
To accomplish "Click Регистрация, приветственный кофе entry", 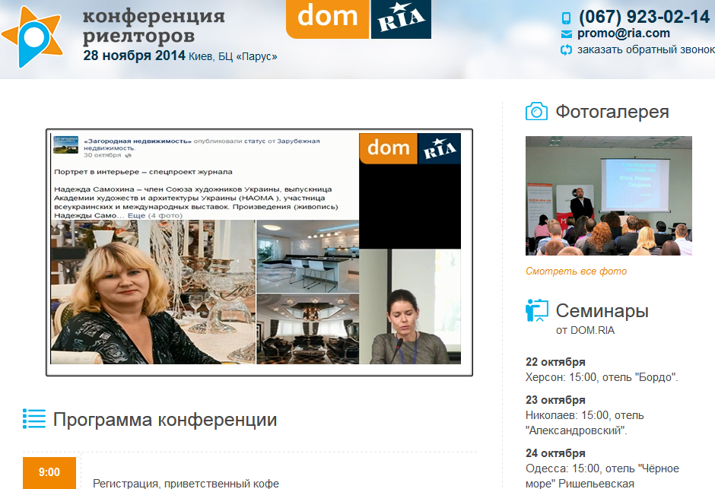I will point(186,483).
